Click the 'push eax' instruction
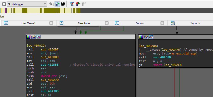This screenshot has height=97, width=213. (37, 68)
